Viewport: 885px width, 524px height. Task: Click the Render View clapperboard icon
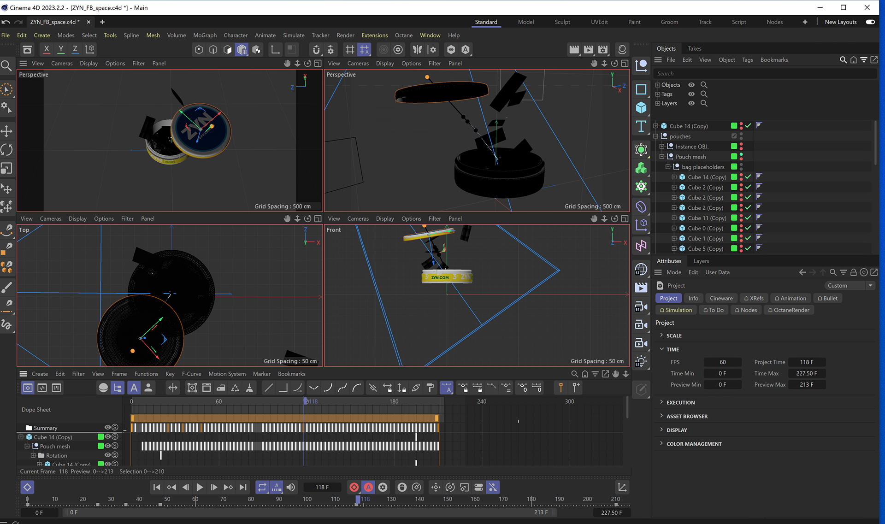[574, 49]
